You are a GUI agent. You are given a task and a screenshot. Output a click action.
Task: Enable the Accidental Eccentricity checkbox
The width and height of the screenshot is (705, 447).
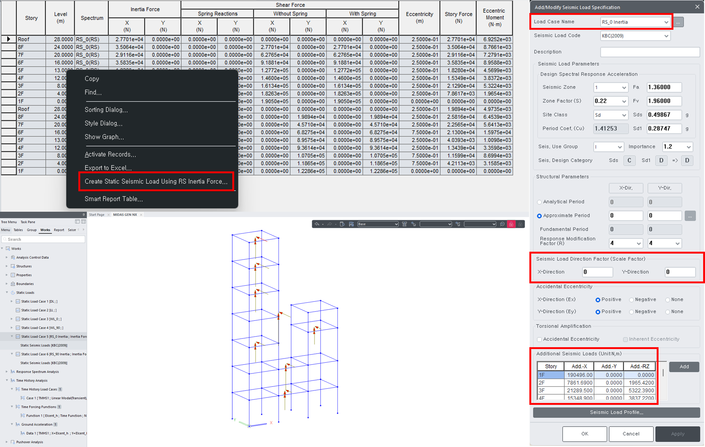coord(539,339)
